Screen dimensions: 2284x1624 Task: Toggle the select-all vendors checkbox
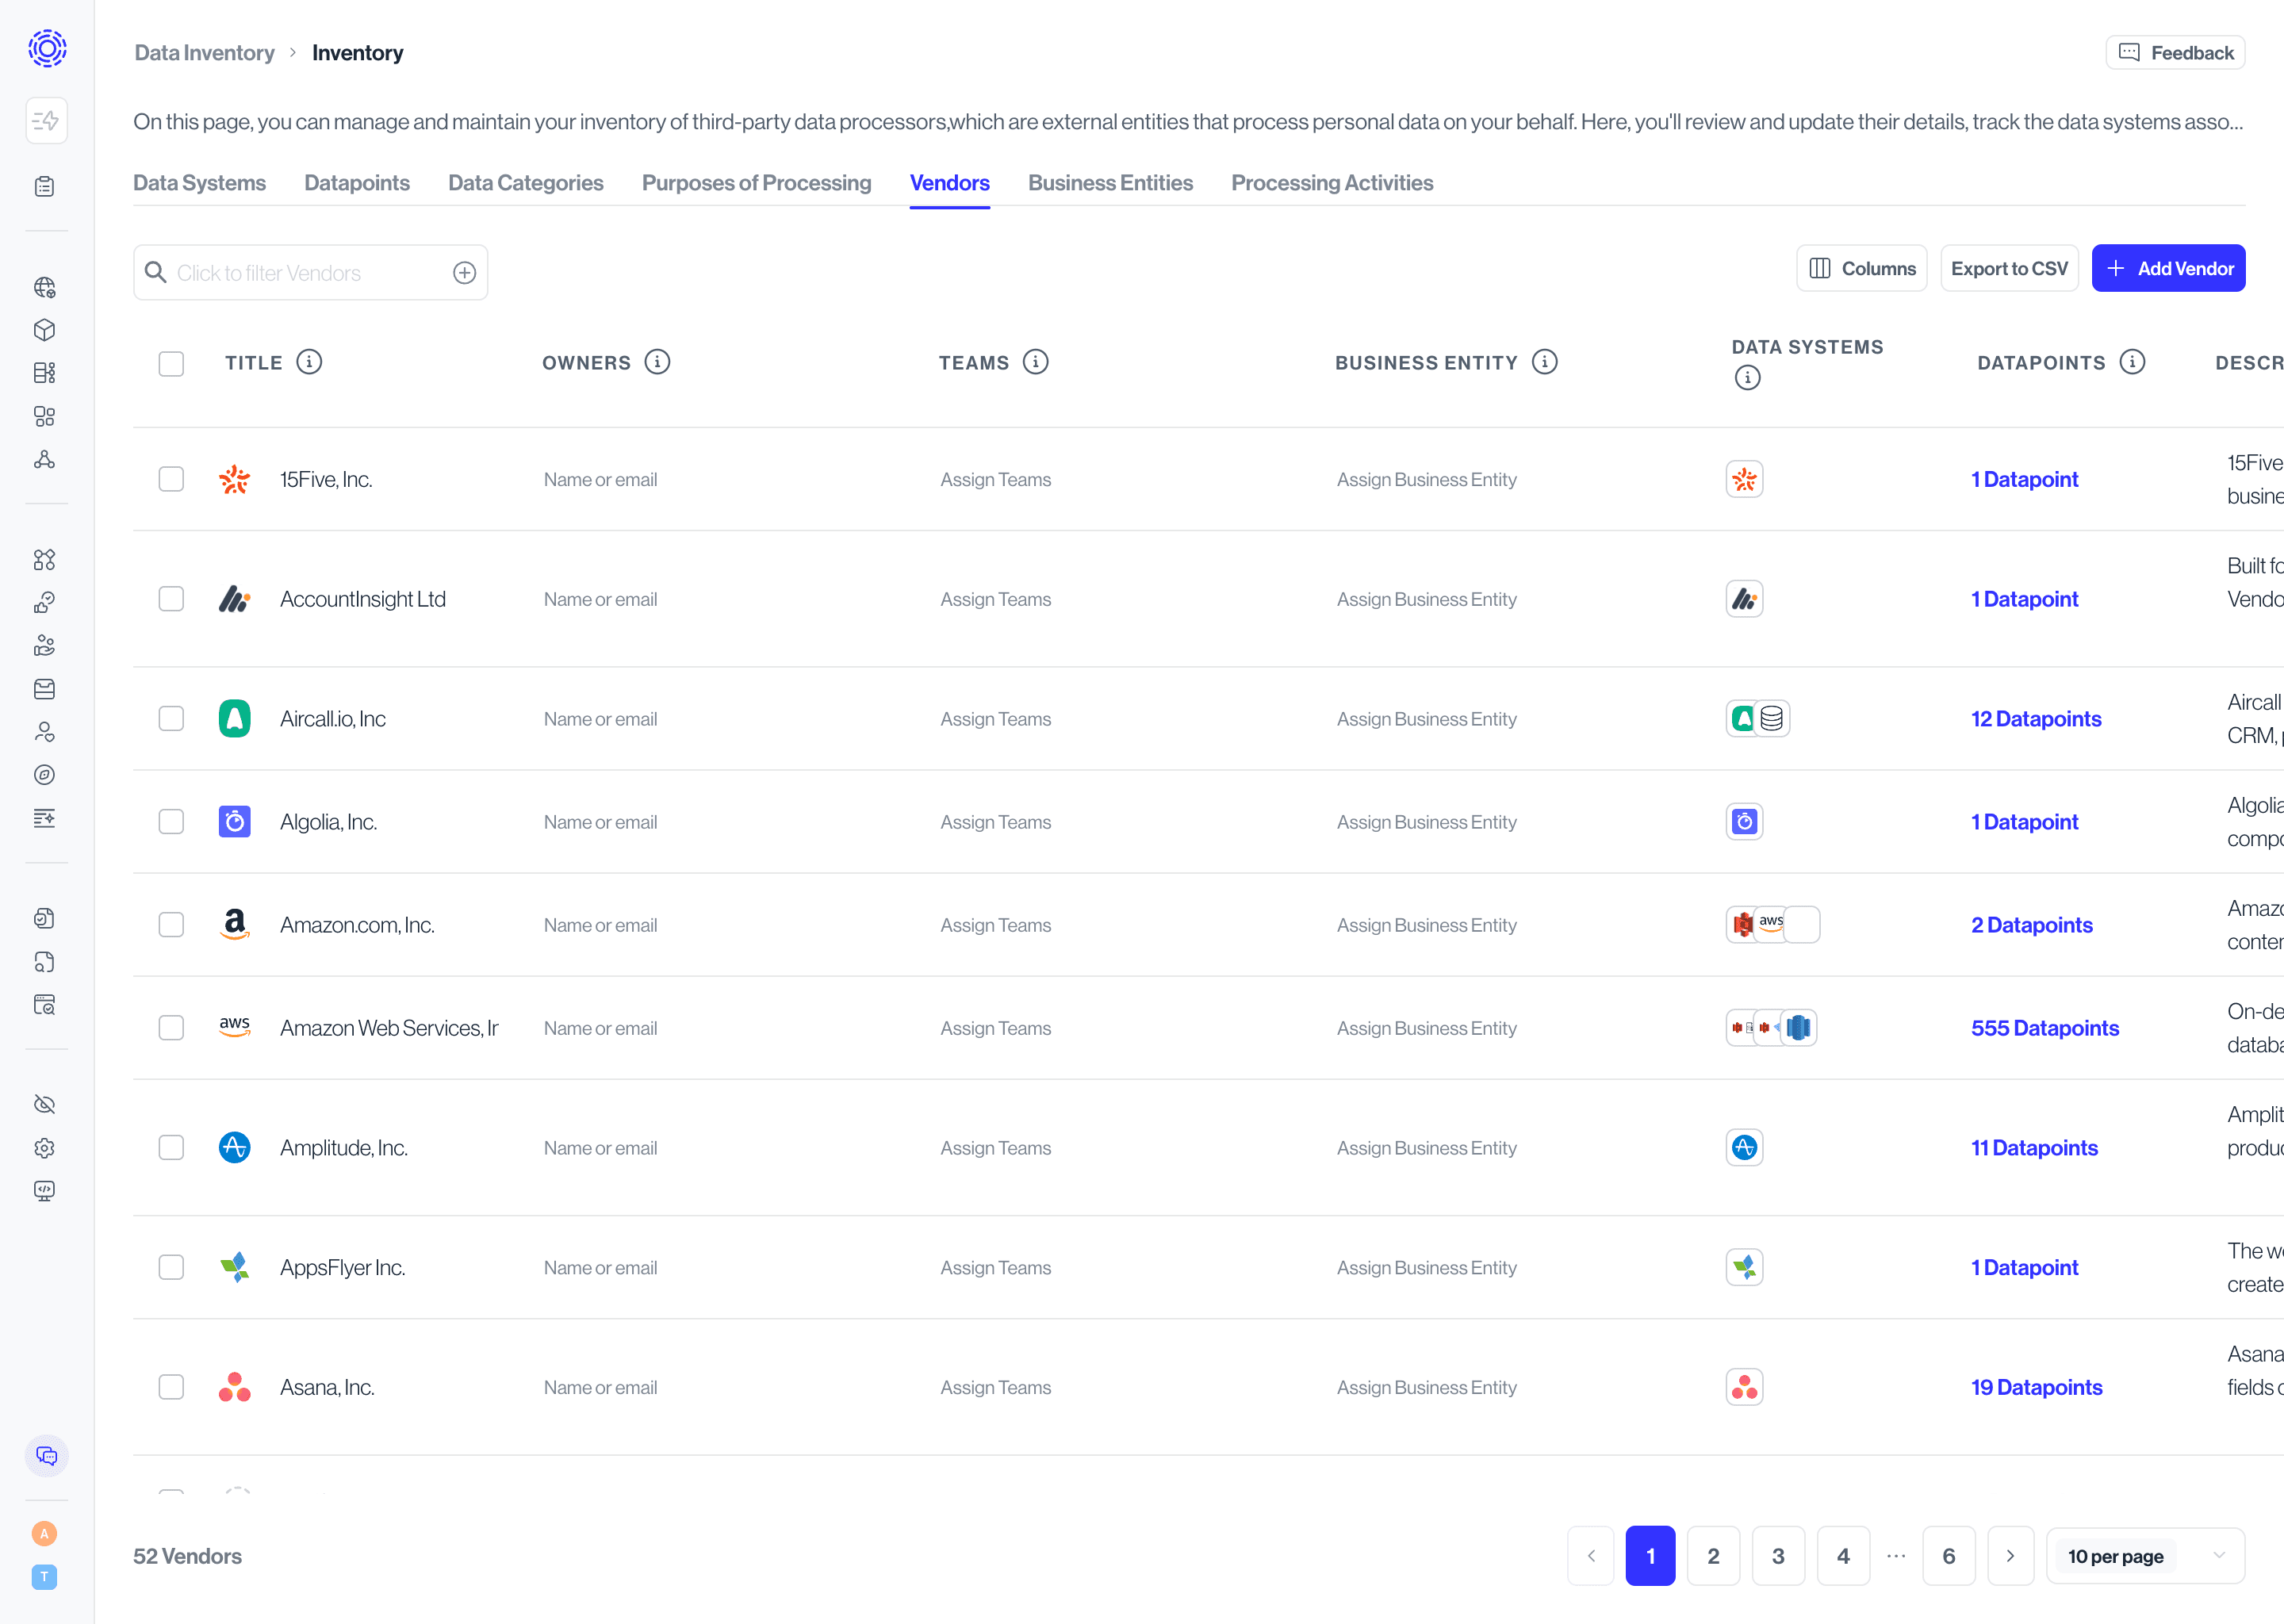(x=171, y=363)
